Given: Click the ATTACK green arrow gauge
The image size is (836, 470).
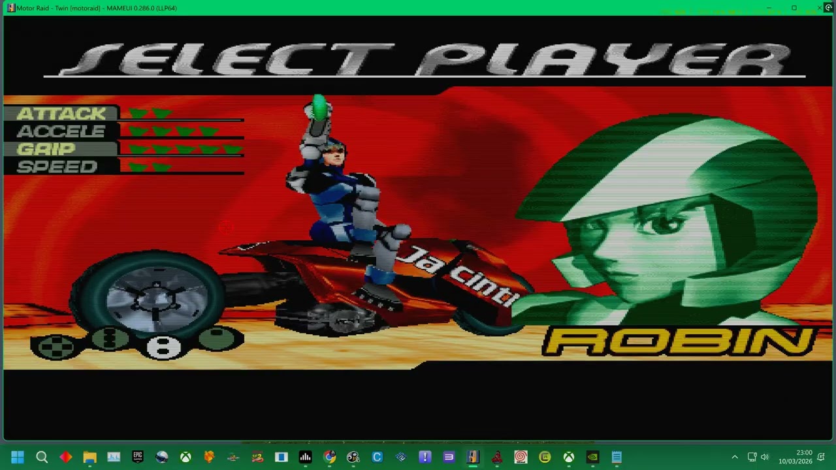Looking at the screenshot, I should pyautogui.click(x=150, y=114).
